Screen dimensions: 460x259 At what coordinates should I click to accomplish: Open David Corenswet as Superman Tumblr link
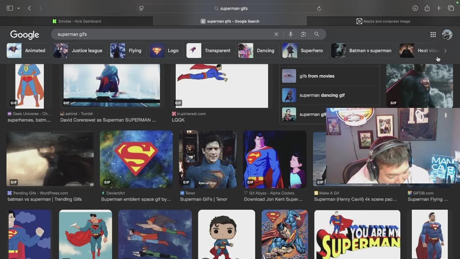pos(108,120)
